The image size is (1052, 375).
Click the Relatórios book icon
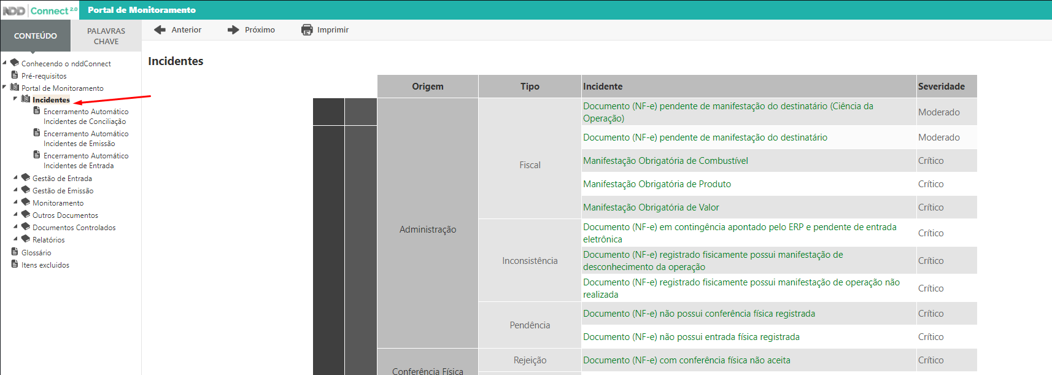pos(26,239)
